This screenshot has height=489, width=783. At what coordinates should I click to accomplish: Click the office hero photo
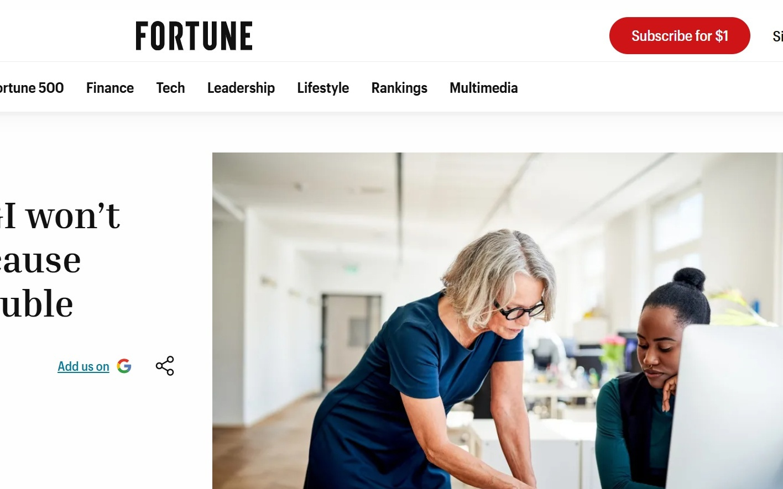[x=498, y=320]
